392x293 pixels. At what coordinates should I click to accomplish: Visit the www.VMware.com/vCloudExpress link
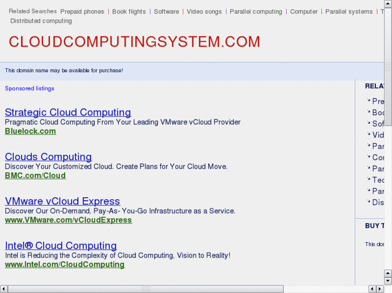(x=68, y=220)
